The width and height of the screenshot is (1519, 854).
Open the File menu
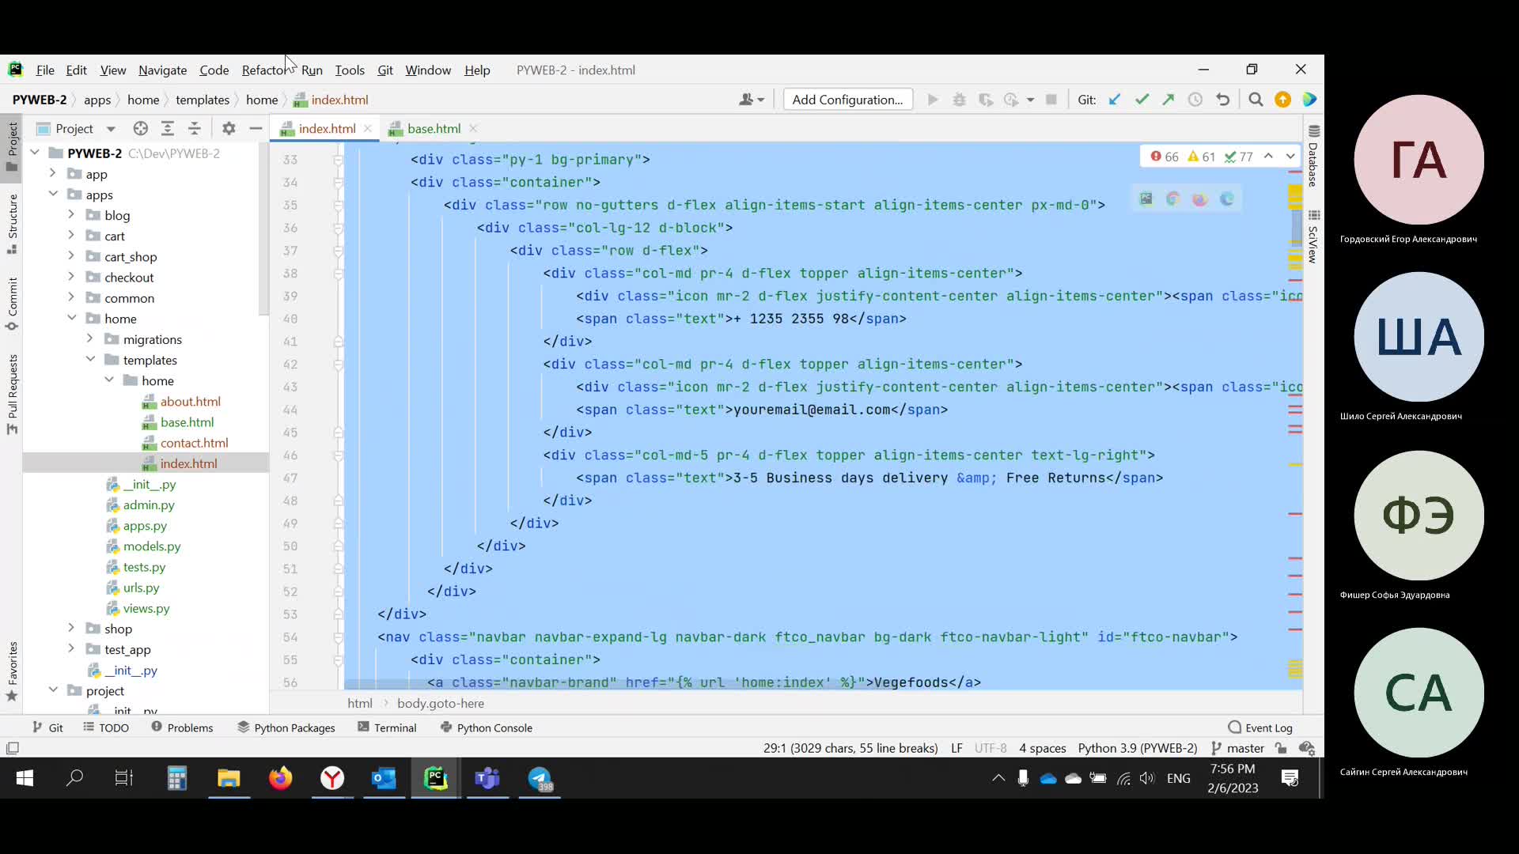45,70
